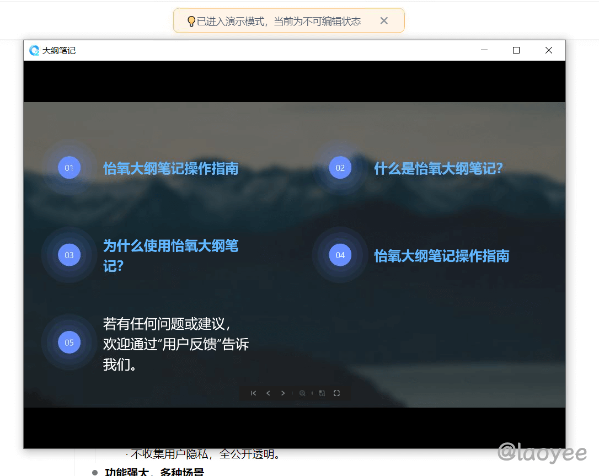Dismiss the demo mode notification
The width and height of the screenshot is (599, 476).
384,21
